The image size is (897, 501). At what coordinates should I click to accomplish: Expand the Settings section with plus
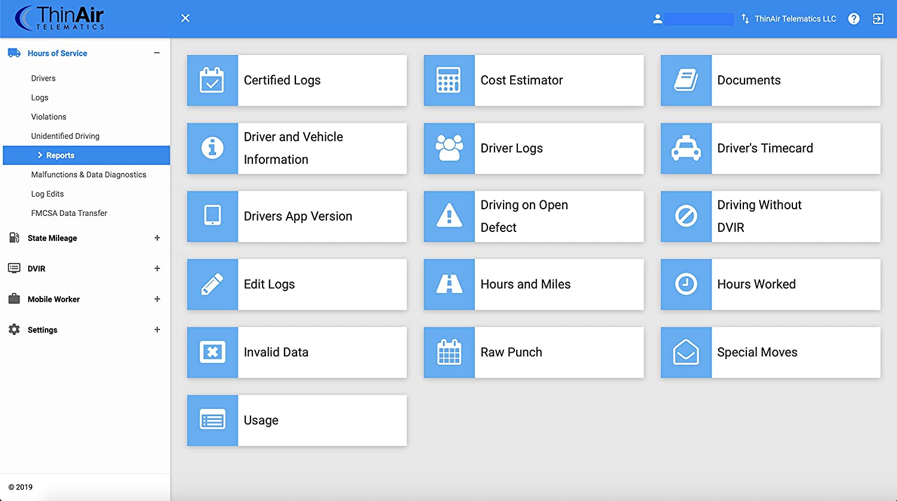click(x=157, y=329)
